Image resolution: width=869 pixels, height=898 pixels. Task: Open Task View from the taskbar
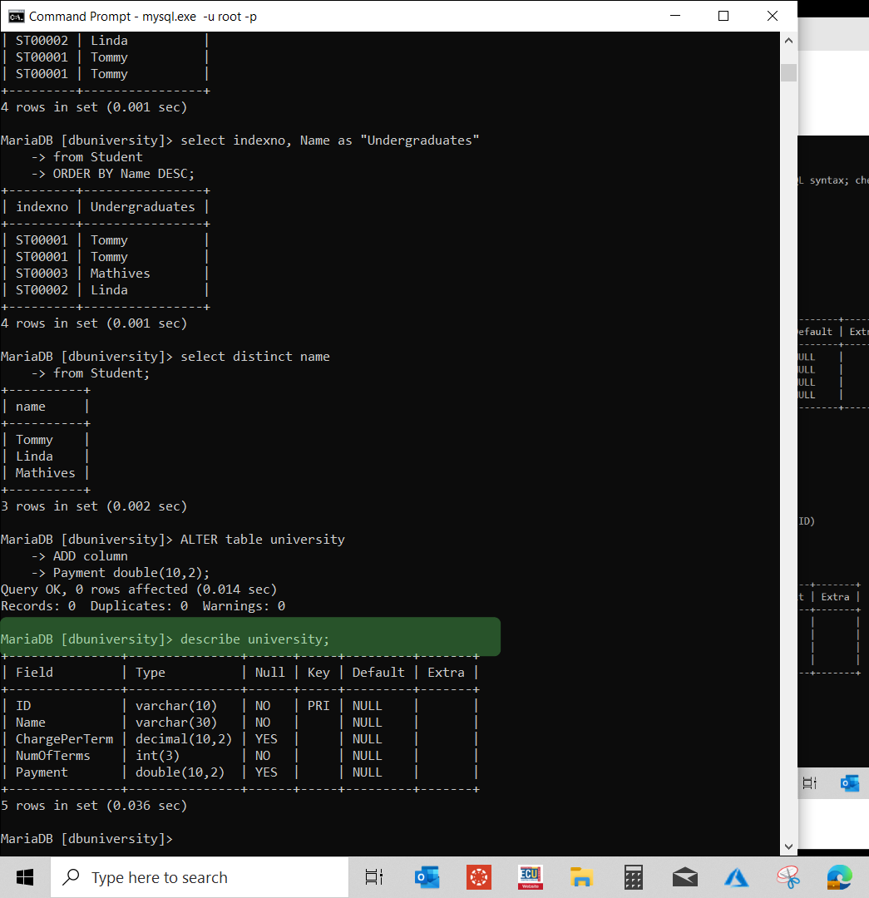tap(373, 877)
